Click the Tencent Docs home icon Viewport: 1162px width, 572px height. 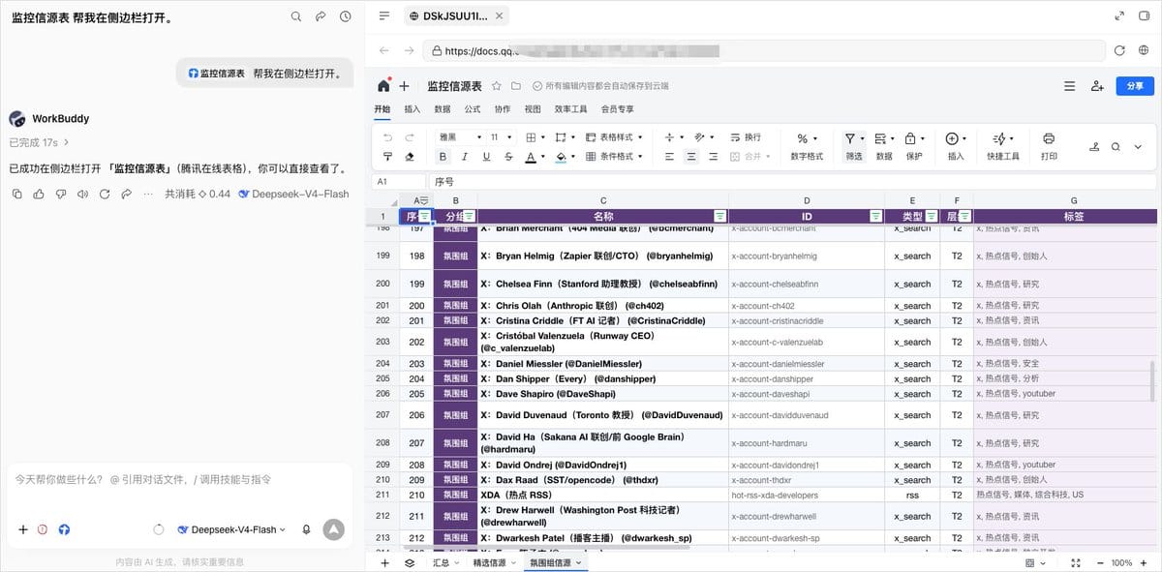pyautogui.click(x=383, y=85)
